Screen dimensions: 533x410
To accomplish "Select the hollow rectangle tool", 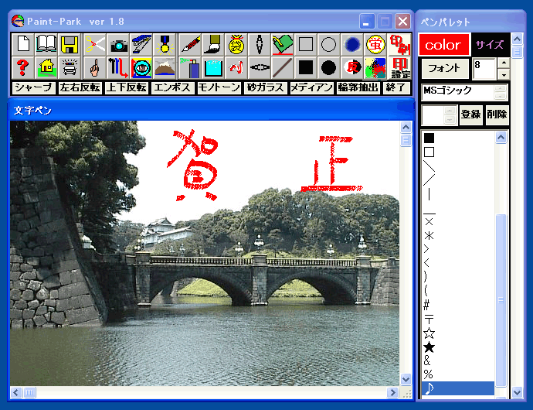I will 306,44.
